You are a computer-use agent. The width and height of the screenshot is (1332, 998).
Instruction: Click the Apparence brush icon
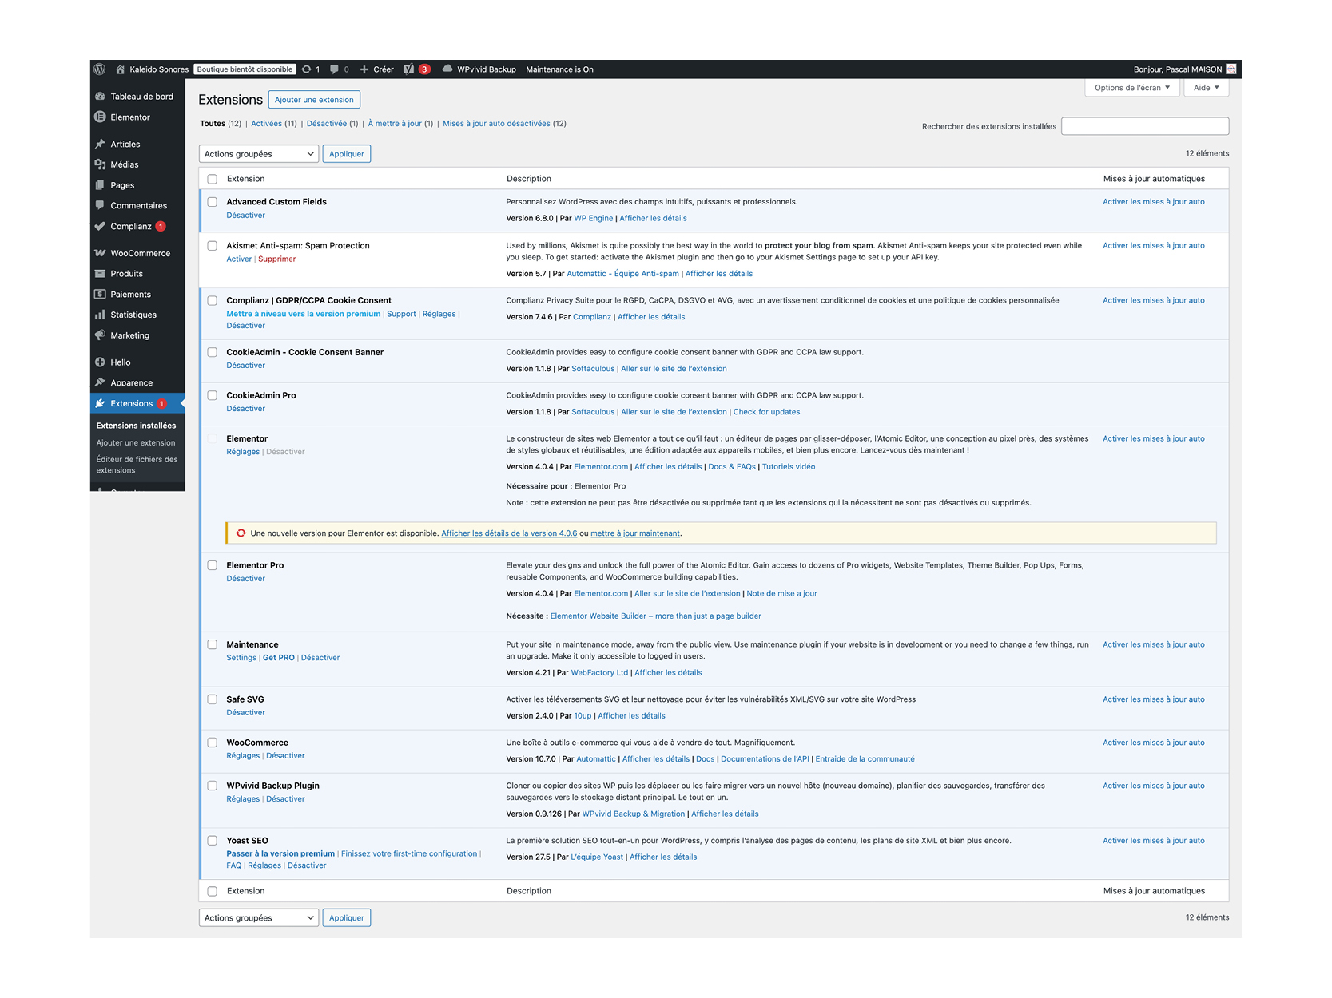click(x=100, y=383)
